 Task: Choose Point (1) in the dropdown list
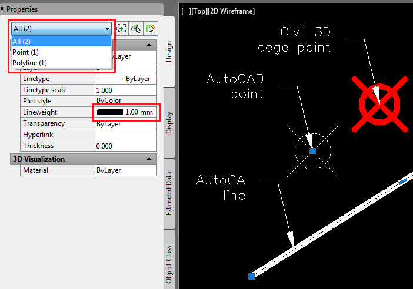(61, 52)
